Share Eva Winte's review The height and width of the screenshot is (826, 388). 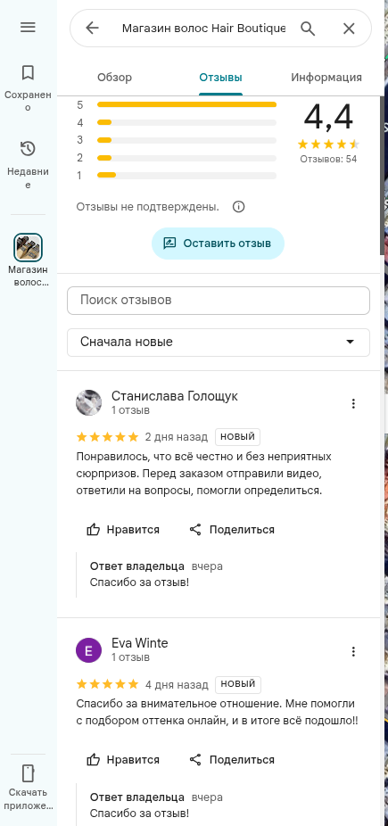(x=232, y=760)
